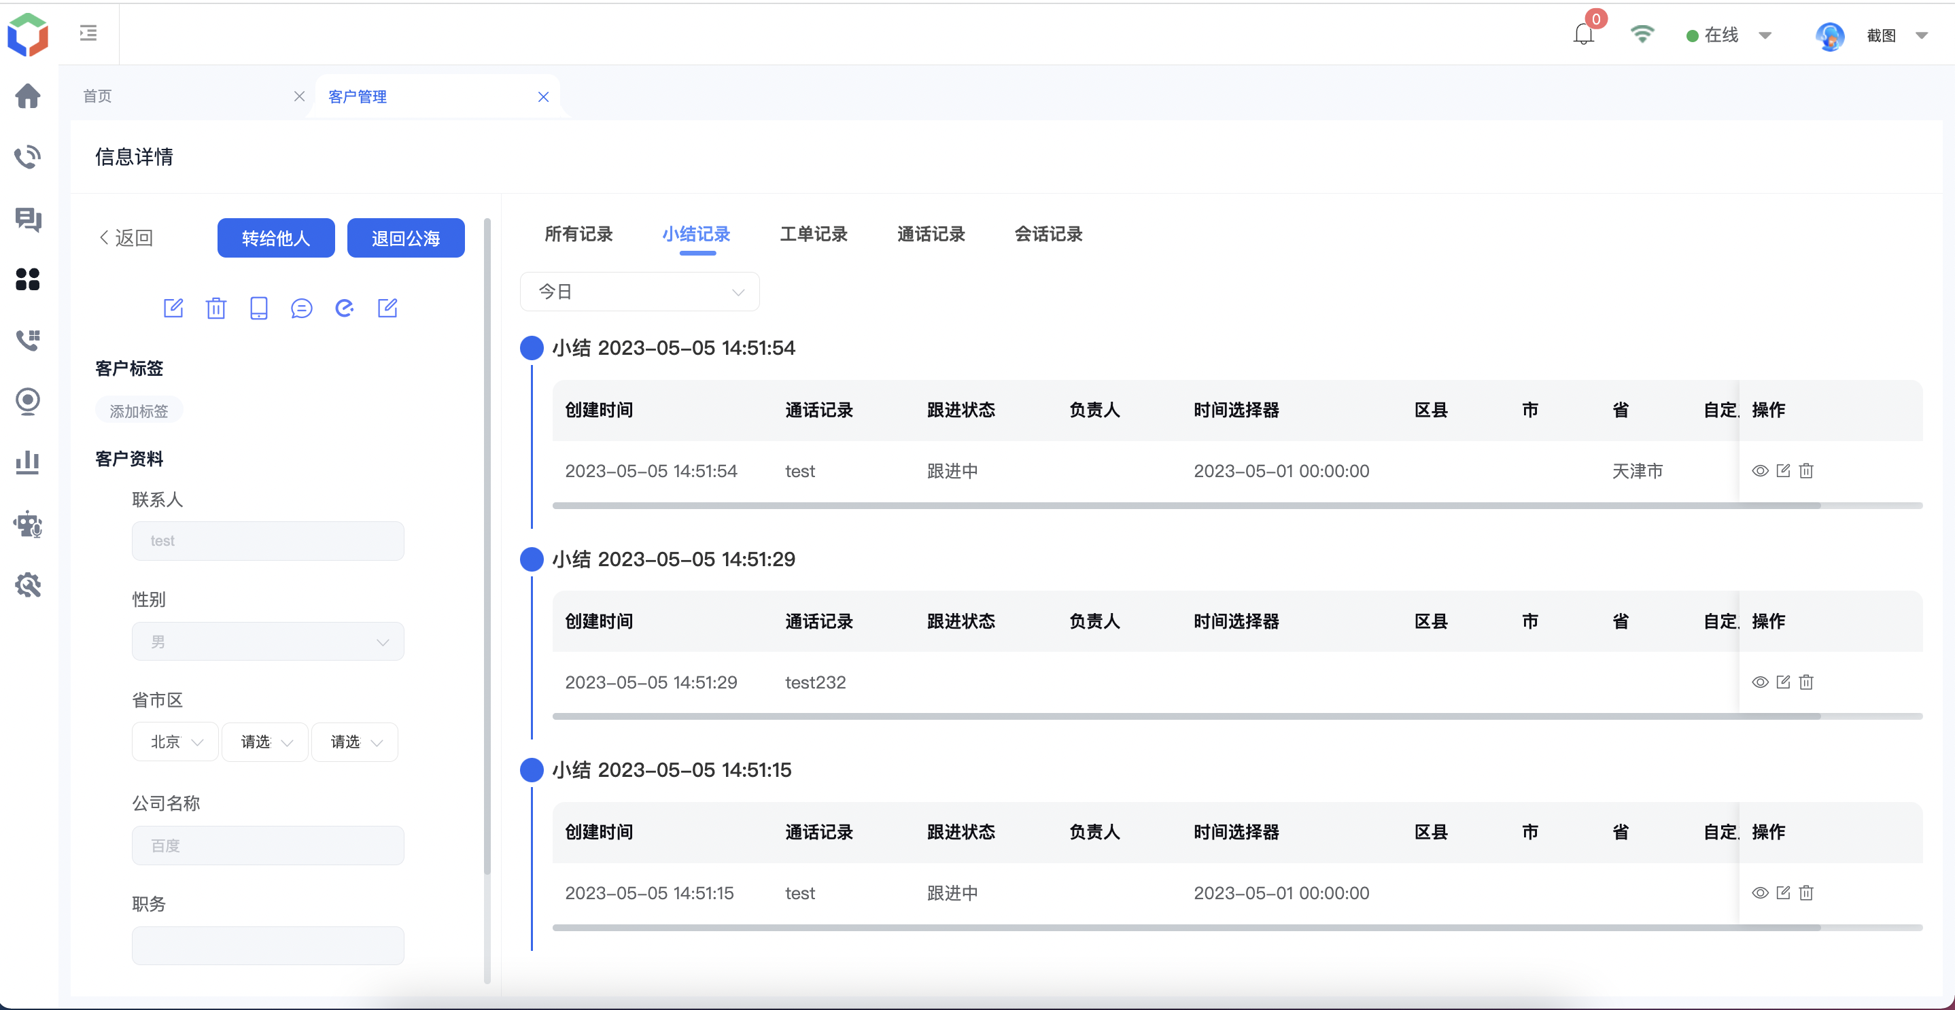Screen dimensions: 1955x1010
Task: Click the app logo in the sidebar
Action: pyautogui.click(x=28, y=34)
